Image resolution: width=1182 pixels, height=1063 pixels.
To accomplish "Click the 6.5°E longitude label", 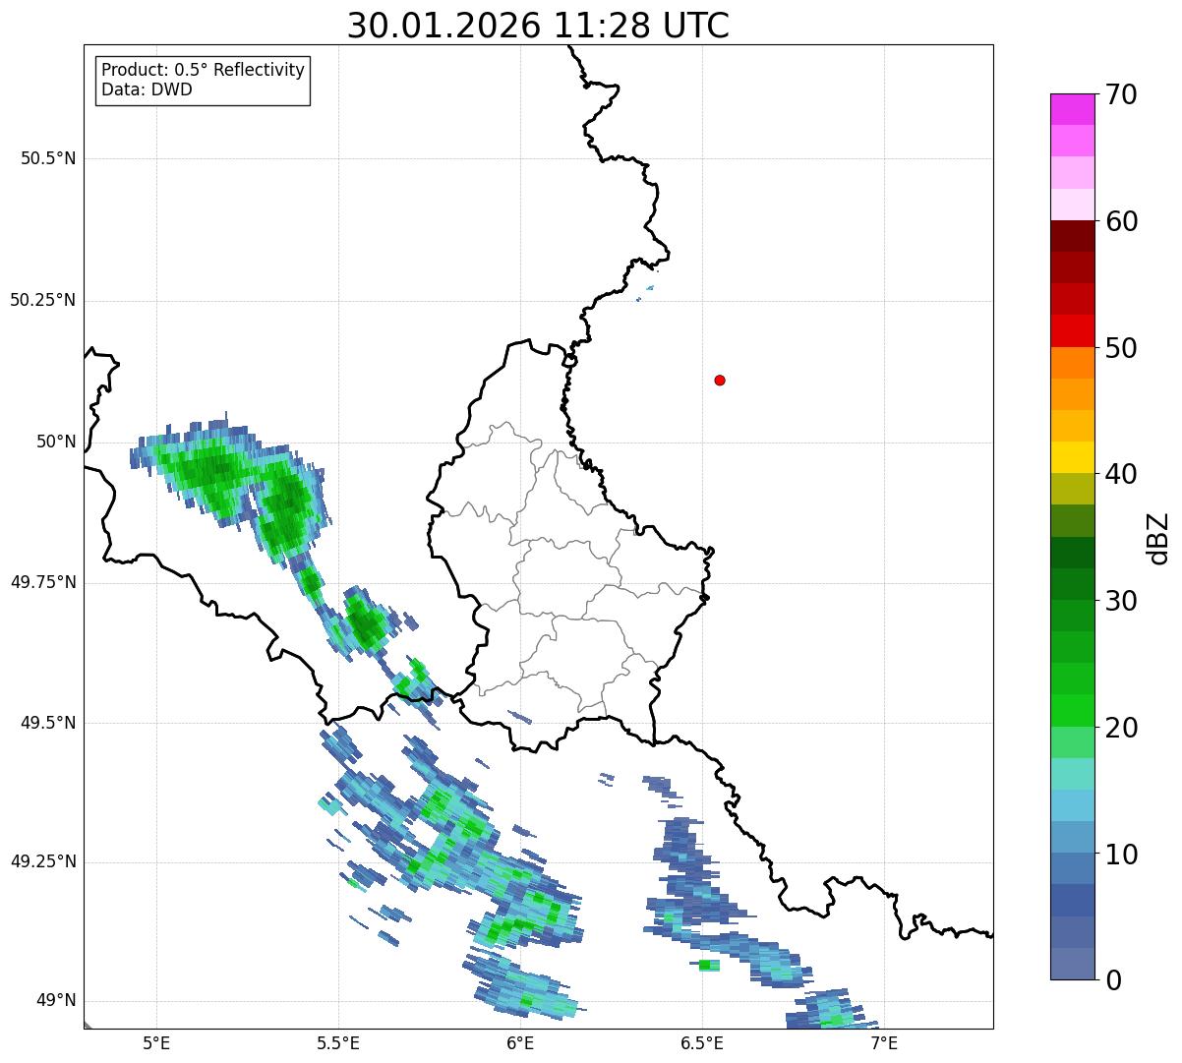I will (x=702, y=1042).
